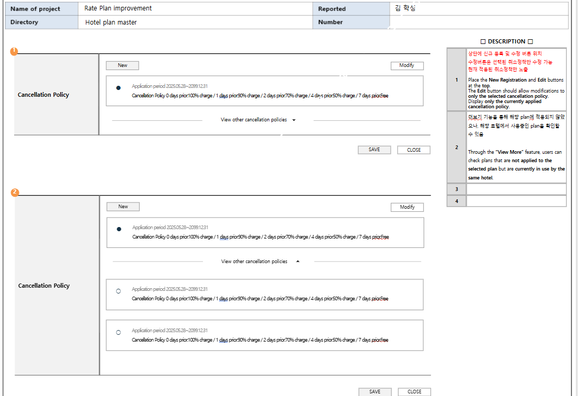Select the first unselected policy radio button
Image resolution: width=578 pixels, height=396 pixels.
click(x=118, y=291)
